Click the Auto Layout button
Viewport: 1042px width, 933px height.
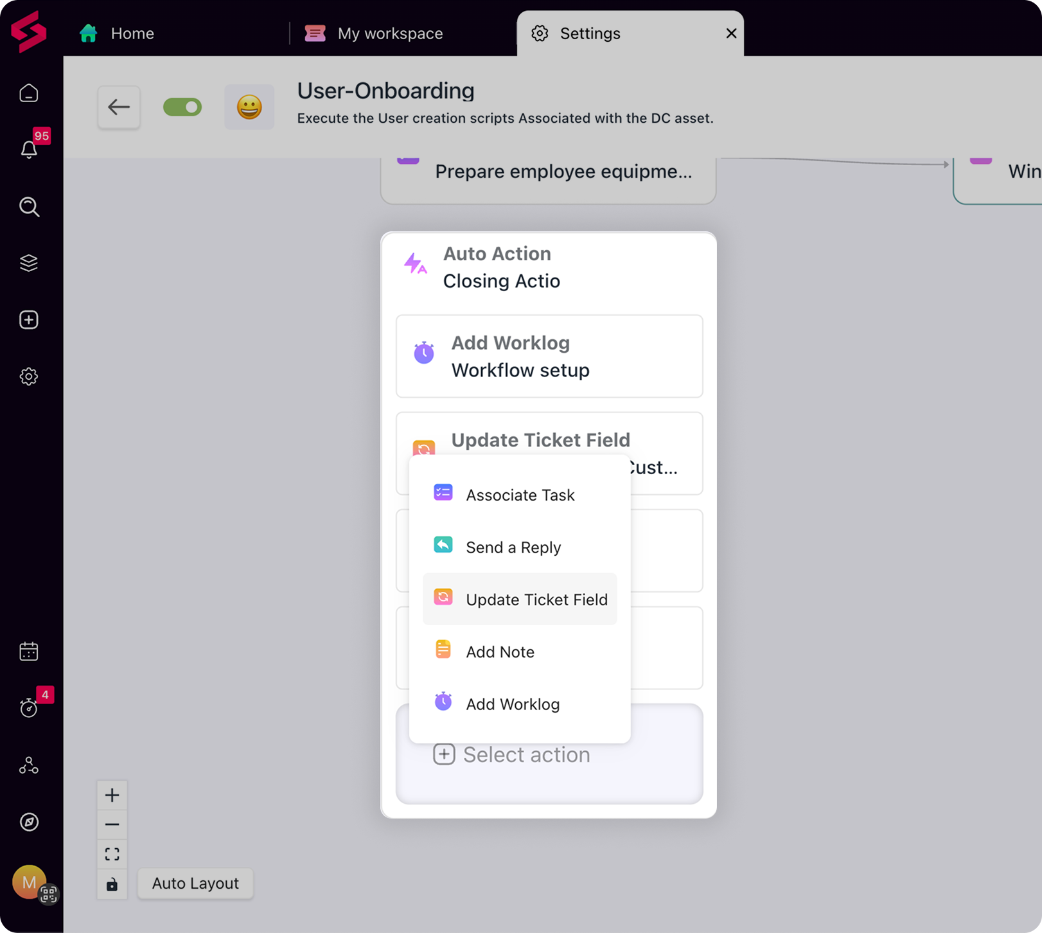click(195, 884)
